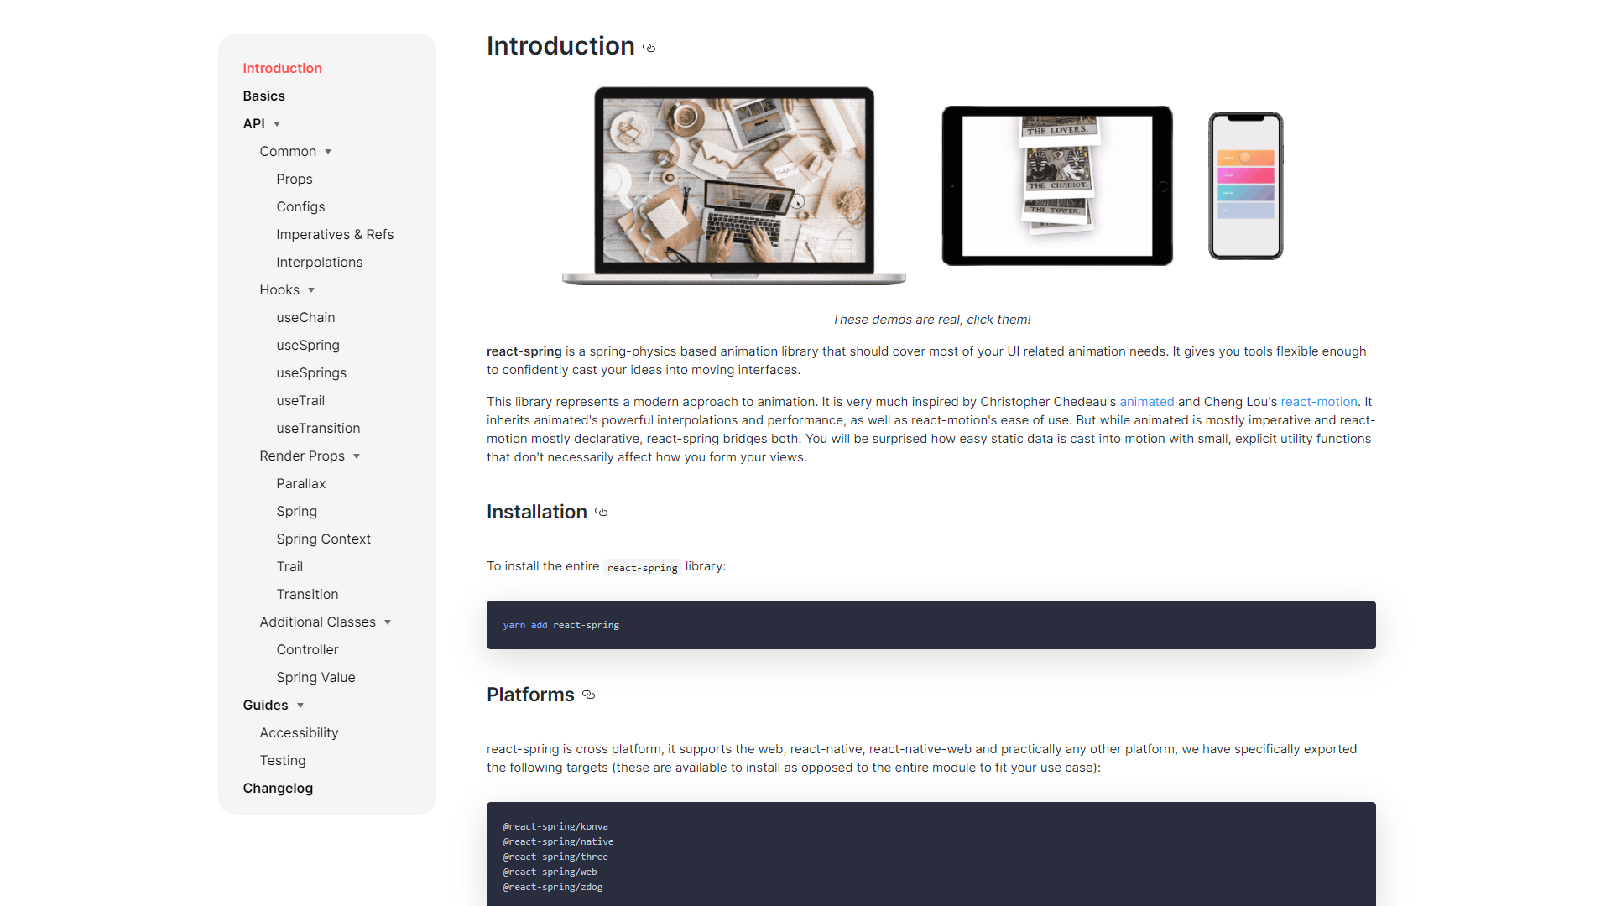Open the useTrail hook page
Image resolution: width=1611 pixels, height=906 pixels.
click(300, 400)
